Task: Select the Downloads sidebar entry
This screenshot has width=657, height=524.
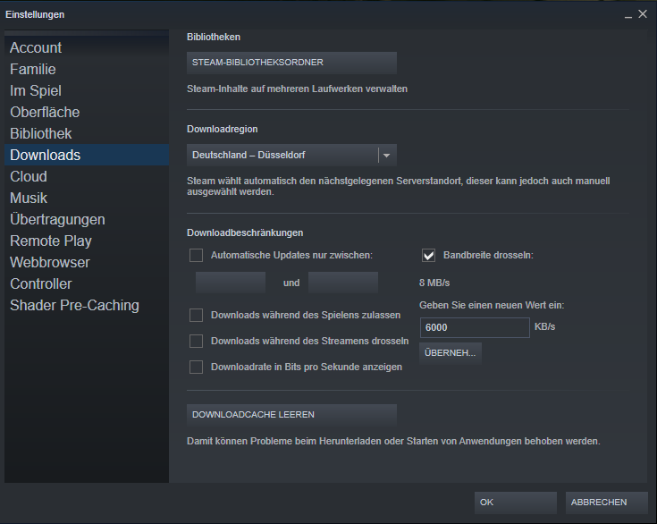Action: point(87,155)
